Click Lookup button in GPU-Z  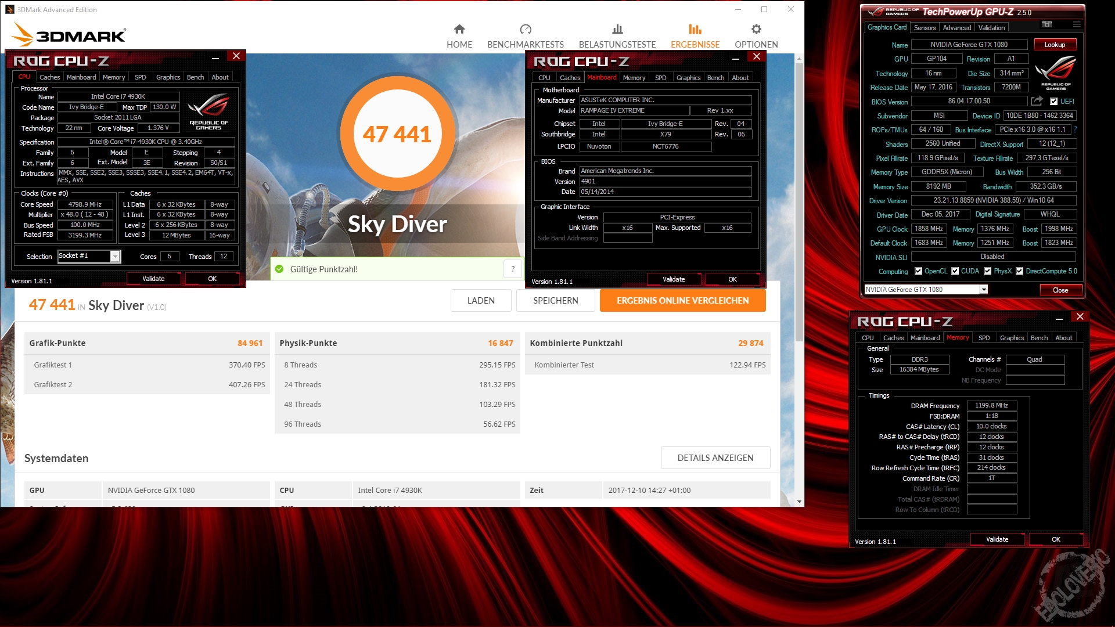click(x=1055, y=45)
